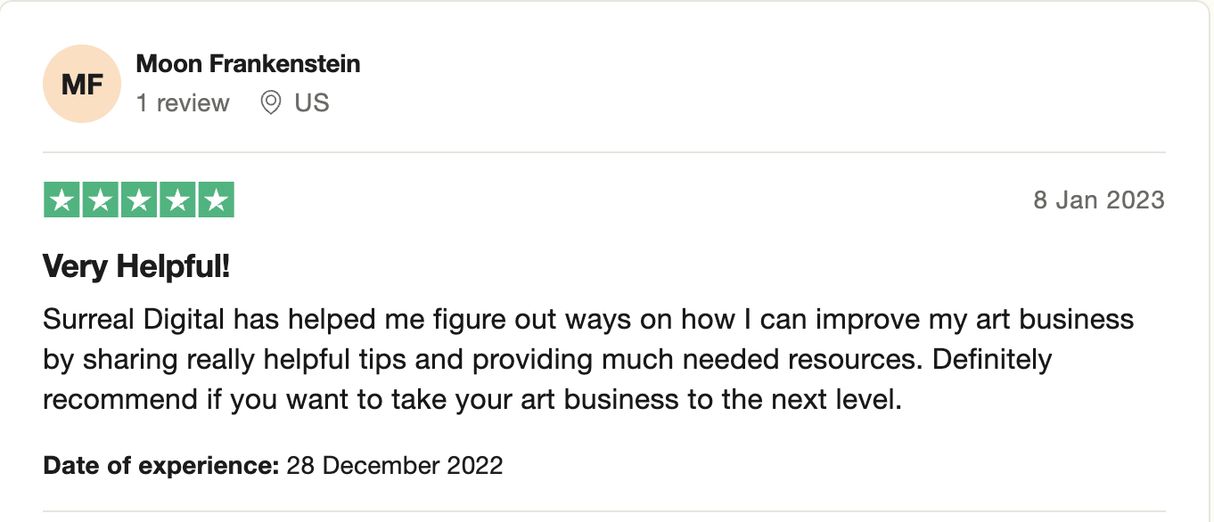Click the second green rating star
This screenshot has height=522, width=1214.
(101, 200)
